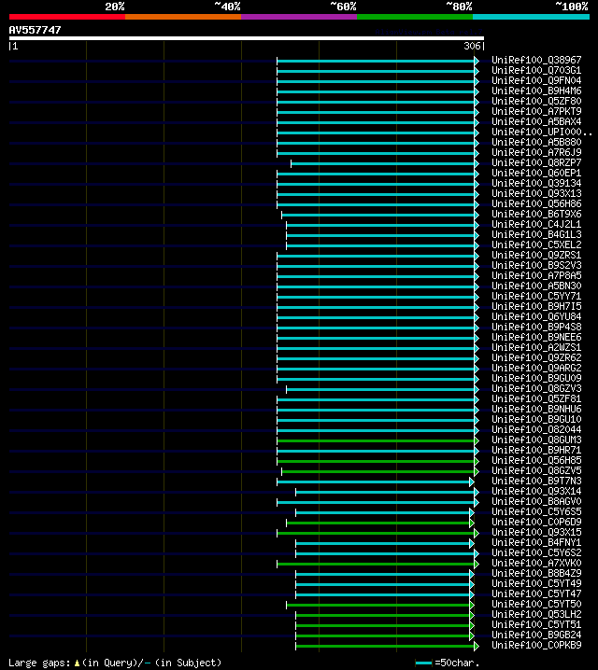
Task: Click the UniRef100_A5BN30 label
Action: click(x=536, y=286)
